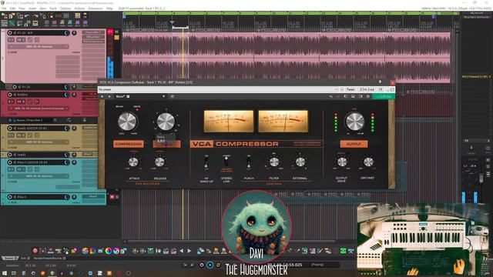Click the Compression knob on the VCA Compressor
493x277 pixels.
(127, 122)
